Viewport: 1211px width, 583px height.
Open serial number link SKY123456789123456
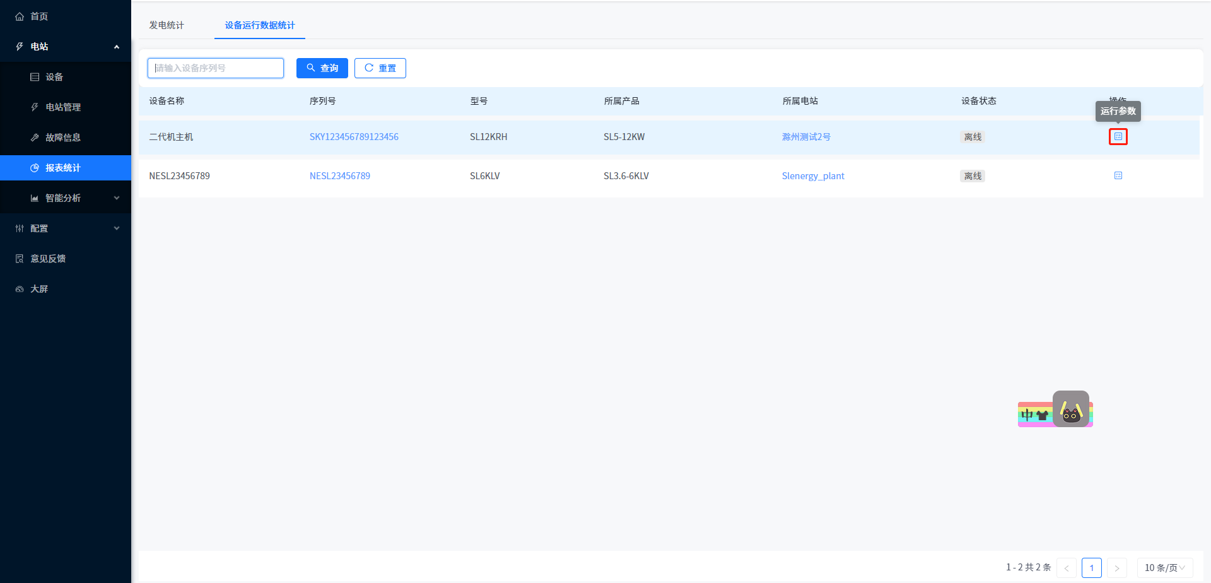point(354,137)
